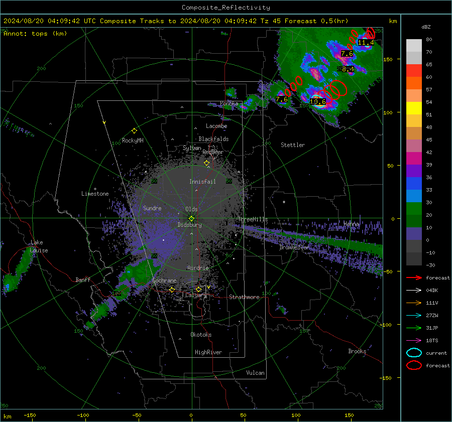
Task: Click the yellow diamond marker above Calgary
Action: pyautogui.click(x=198, y=289)
